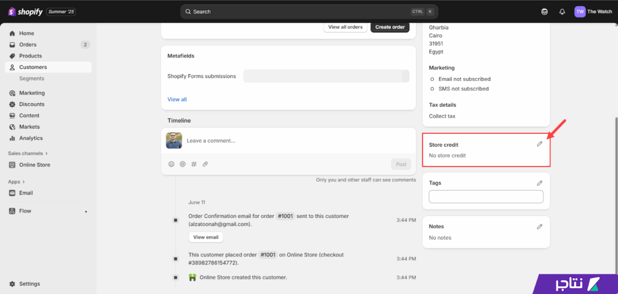Click 'Collect tax' text
The height and width of the screenshot is (294, 618).
click(442, 117)
